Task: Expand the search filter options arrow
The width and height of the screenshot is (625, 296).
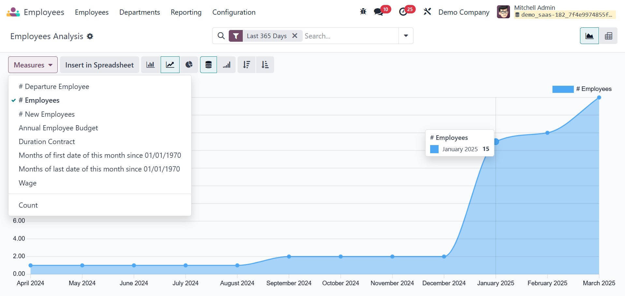Action: (x=406, y=36)
